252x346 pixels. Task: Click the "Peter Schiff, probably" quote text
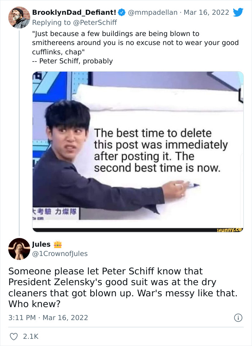[x=76, y=61]
